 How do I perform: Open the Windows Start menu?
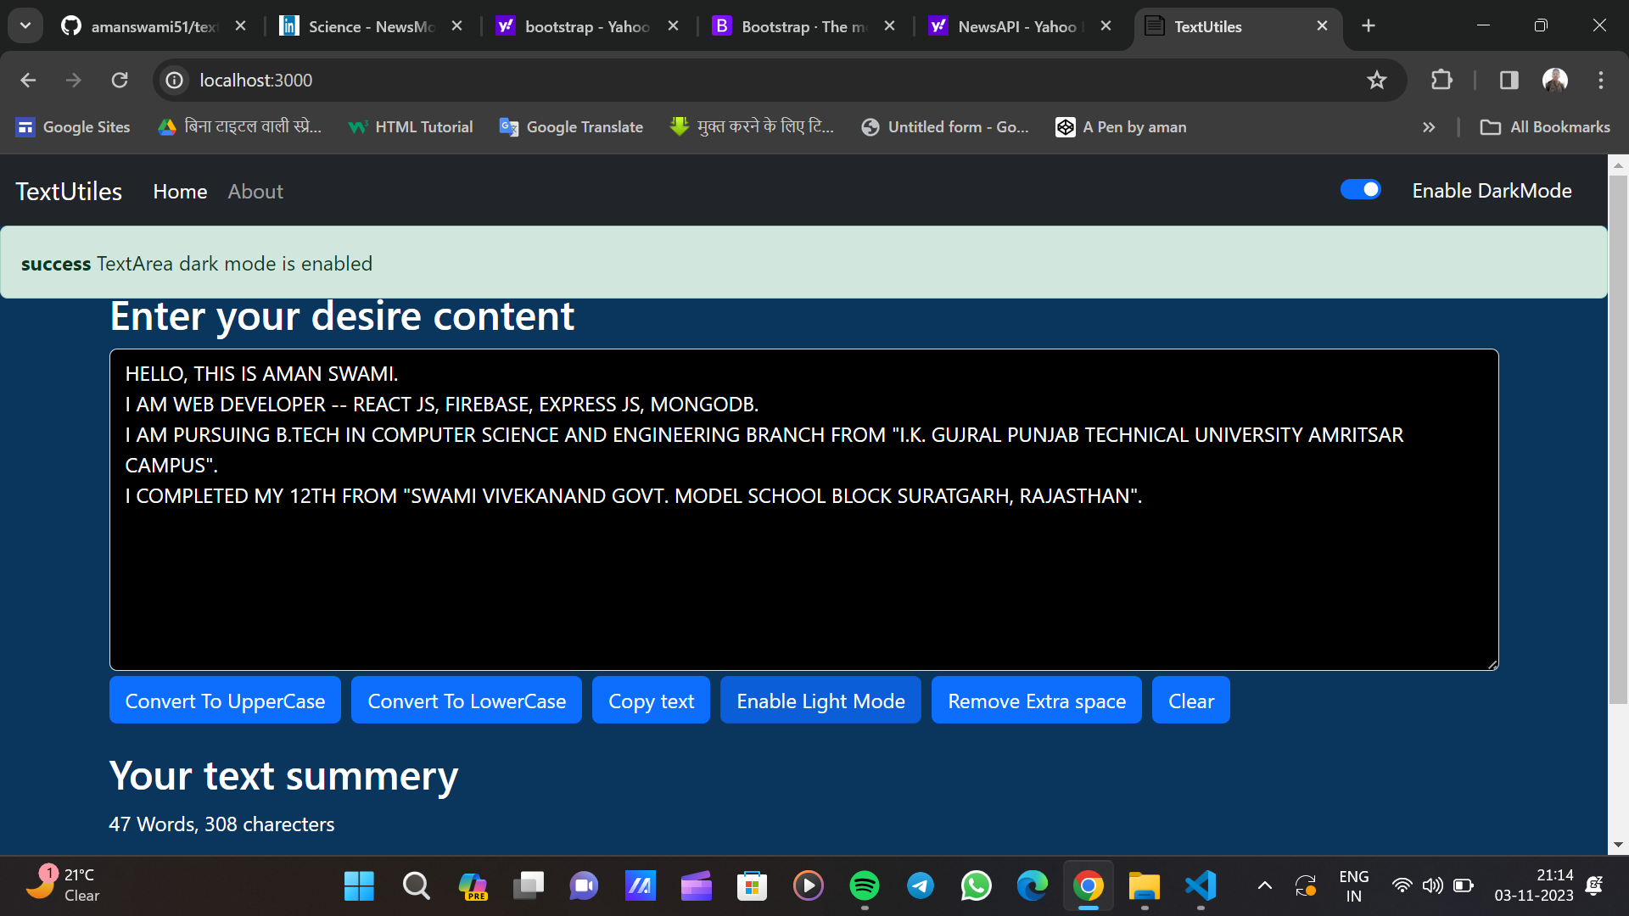(359, 886)
